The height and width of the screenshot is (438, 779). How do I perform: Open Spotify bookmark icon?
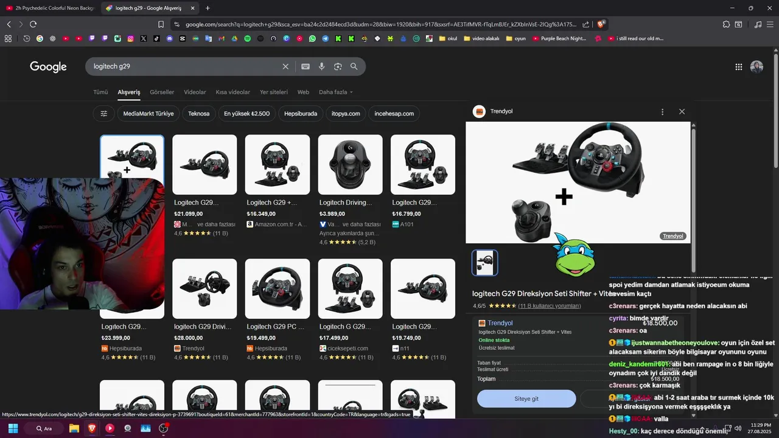tap(247, 38)
